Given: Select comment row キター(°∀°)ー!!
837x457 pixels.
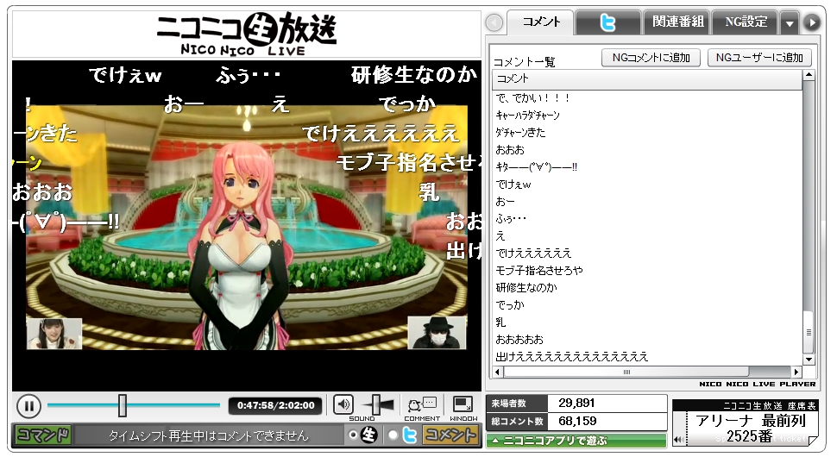Looking at the screenshot, I should 647,167.
